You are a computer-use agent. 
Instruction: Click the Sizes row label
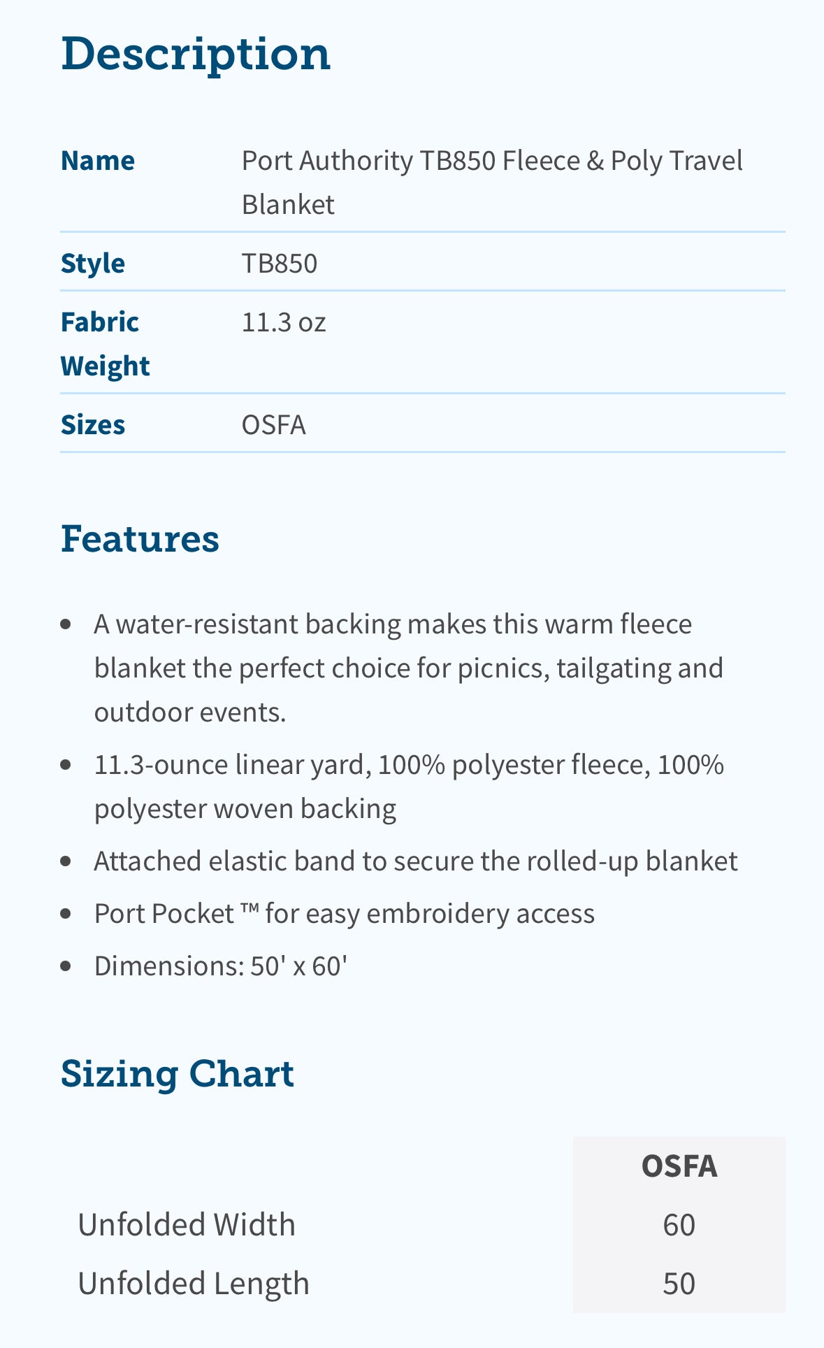(x=93, y=425)
